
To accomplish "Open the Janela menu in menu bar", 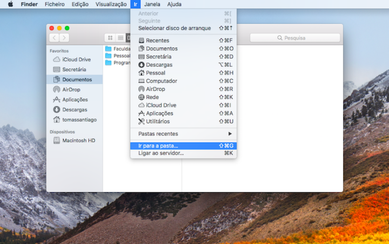I will (x=152, y=4).
